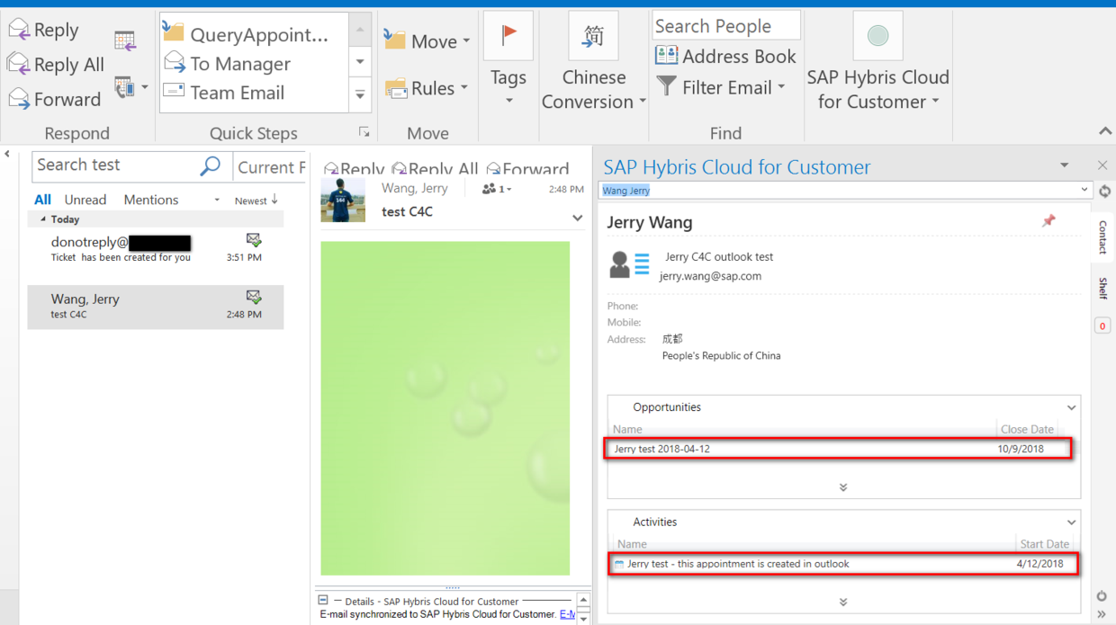Close the SAP Hybris side panel
The width and height of the screenshot is (1116, 625).
click(1102, 165)
